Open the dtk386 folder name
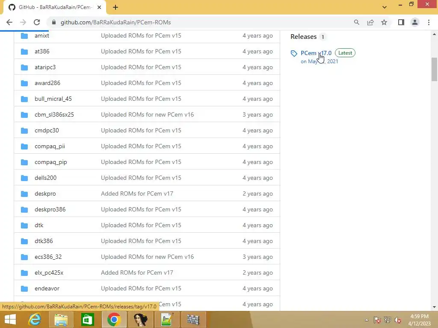This screenshot has height=328, width=438. (x=44, y=241)
